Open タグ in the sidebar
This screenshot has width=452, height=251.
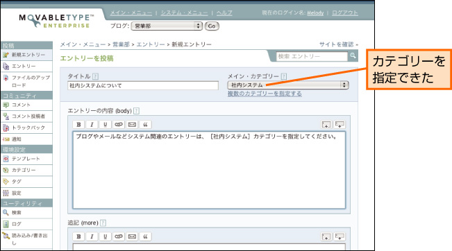tap(26, 182)
